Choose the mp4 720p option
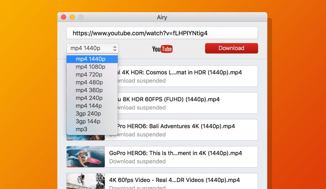 pyautogui.click(x=92, y=75)
